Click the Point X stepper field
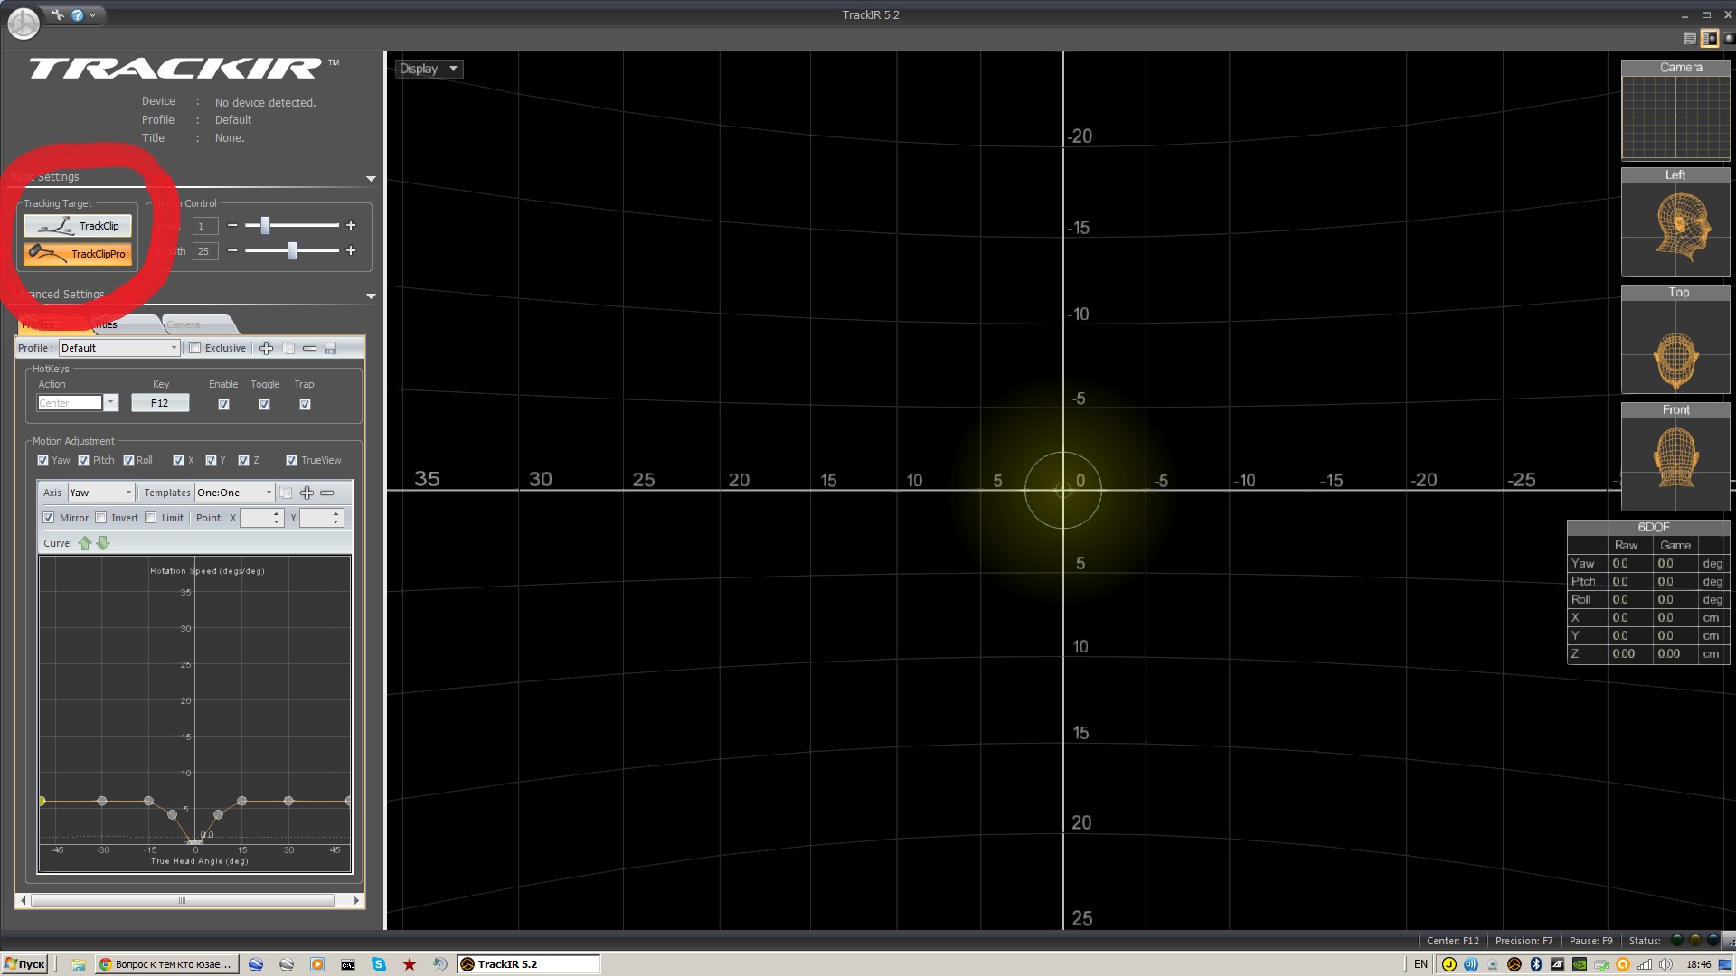The image size is (1736, 976). click(x=261, y=518)
